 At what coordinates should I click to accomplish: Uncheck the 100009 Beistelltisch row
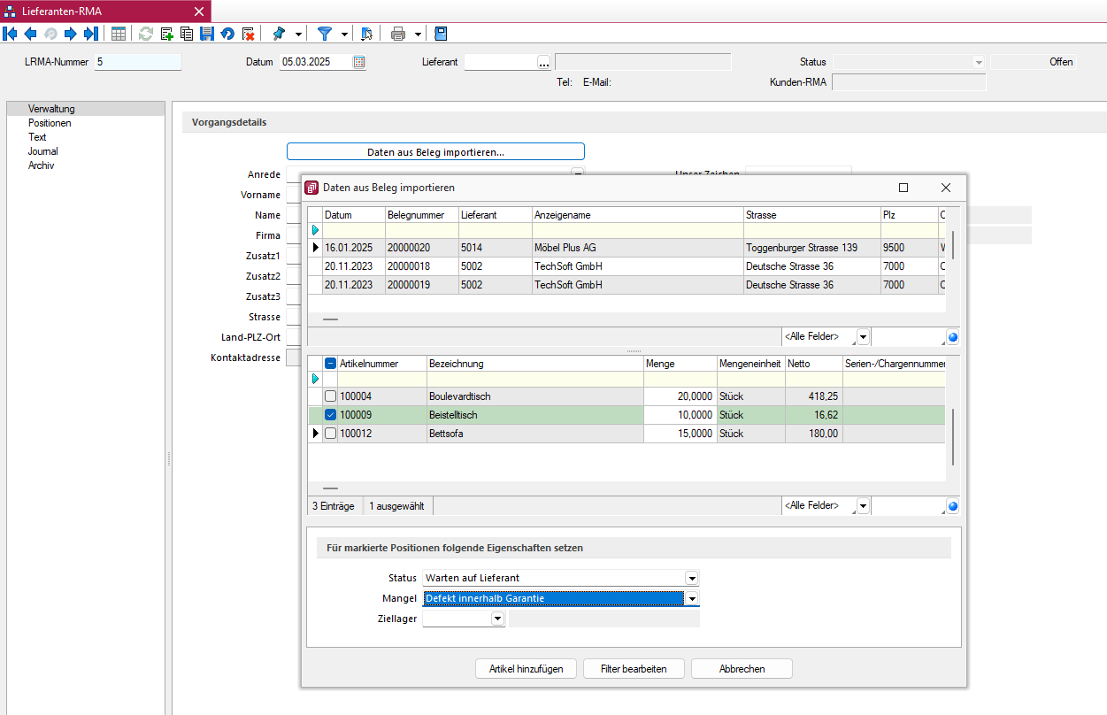click(x=329, y=414)
